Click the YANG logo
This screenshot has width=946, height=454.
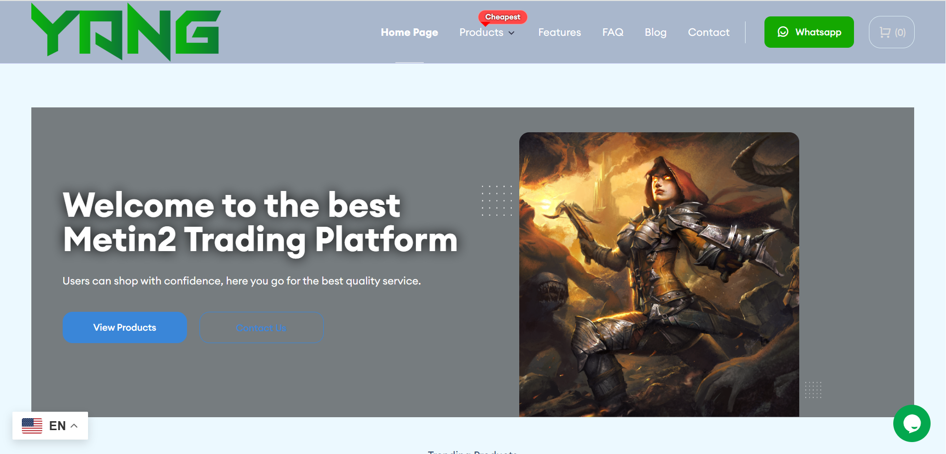click(126, 32)
